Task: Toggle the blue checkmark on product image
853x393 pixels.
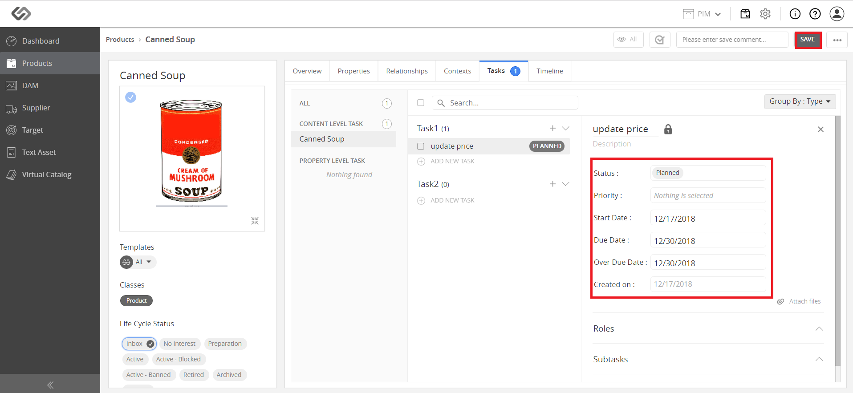Action: point(130,97)
